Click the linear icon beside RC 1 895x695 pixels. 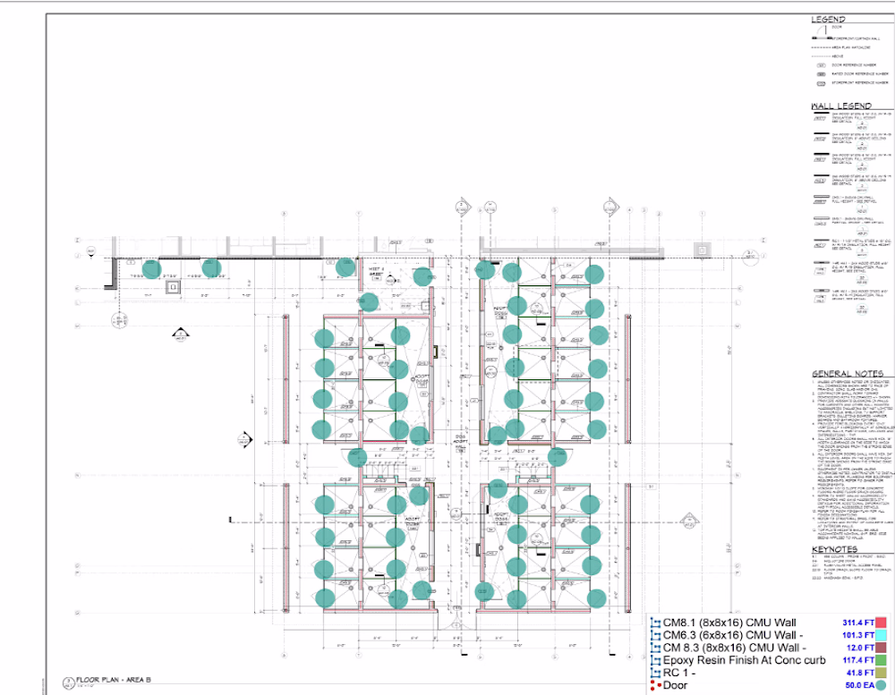click(x=655, y=674)
